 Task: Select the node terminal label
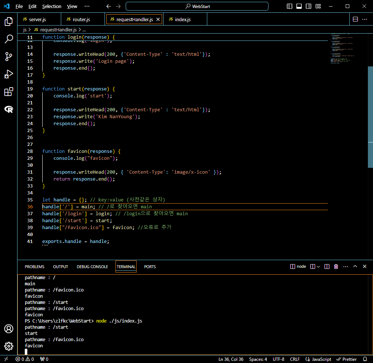[x=298, y=267]
